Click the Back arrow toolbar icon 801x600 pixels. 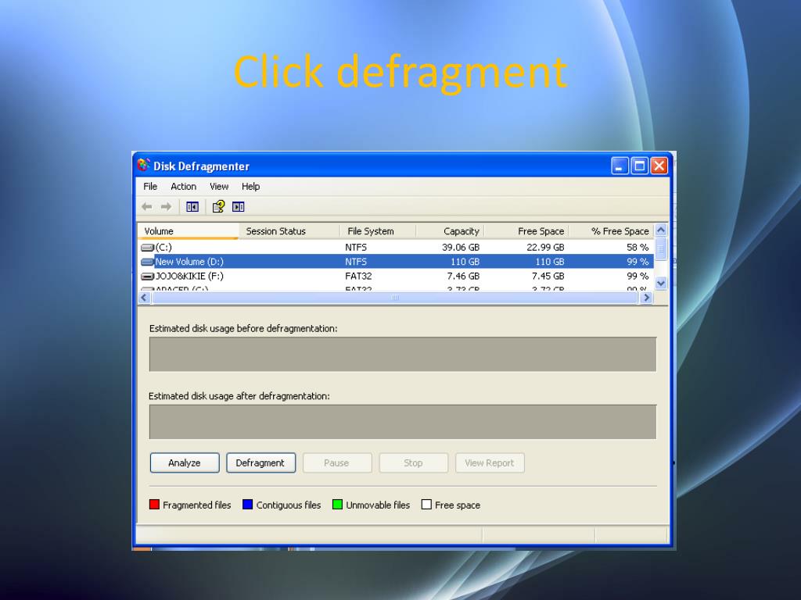(146, 206)
